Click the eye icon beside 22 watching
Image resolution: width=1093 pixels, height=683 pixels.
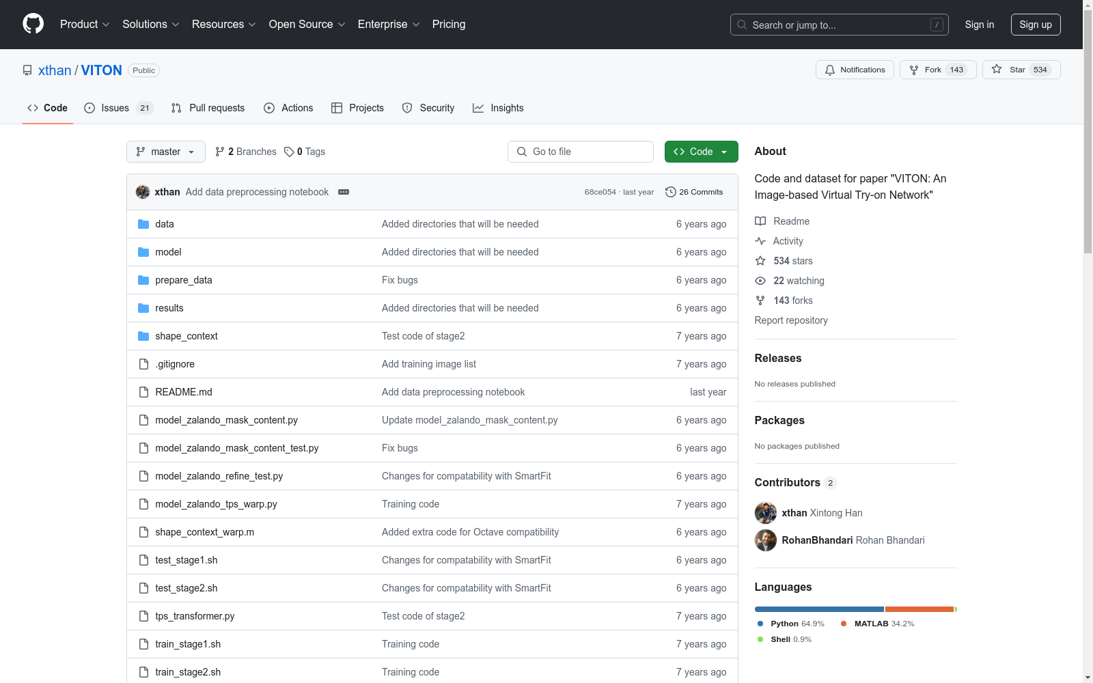[x=760, y=281]
